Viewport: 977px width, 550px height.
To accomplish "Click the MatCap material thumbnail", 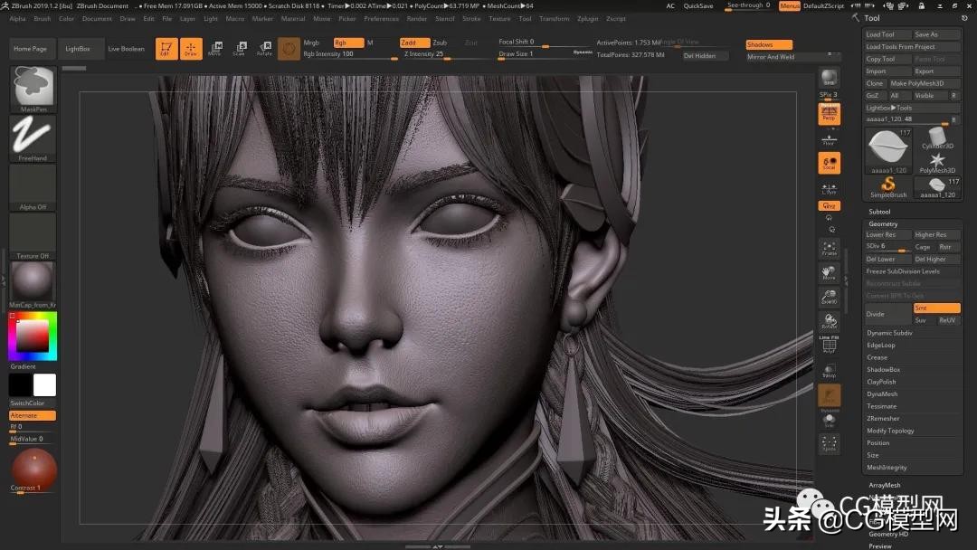I will (33, 280).
